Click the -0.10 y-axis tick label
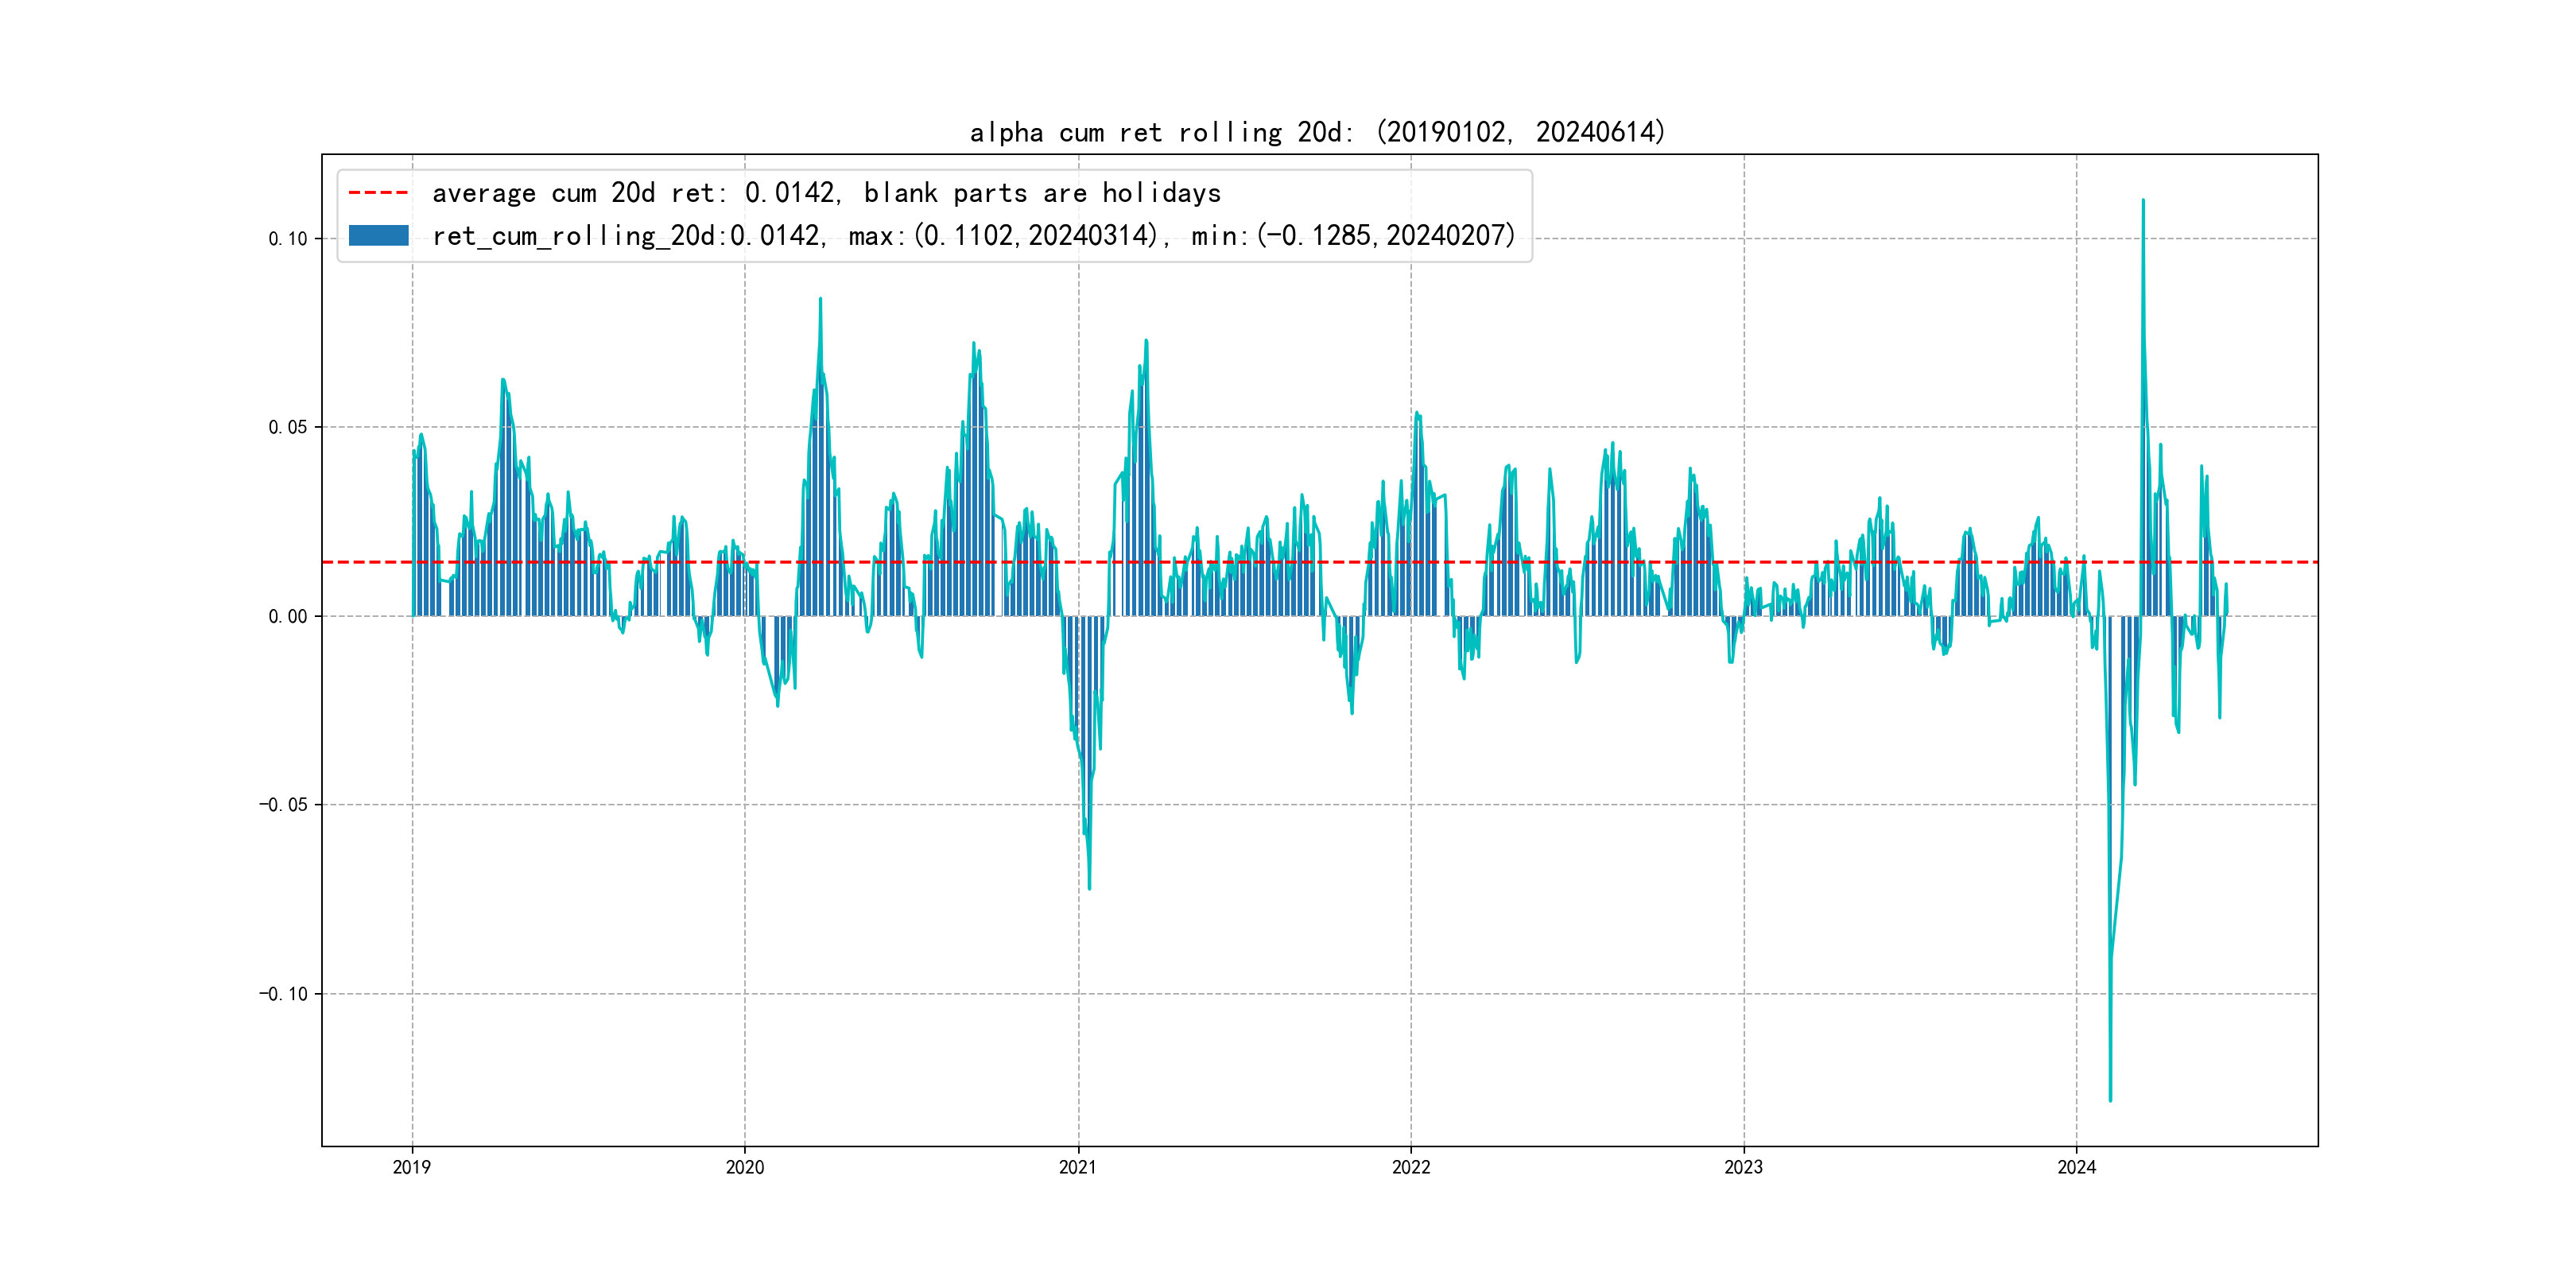 click(283, 994)
